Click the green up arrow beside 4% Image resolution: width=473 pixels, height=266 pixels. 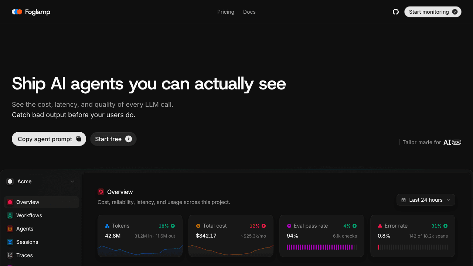click(x=355, y=226)
